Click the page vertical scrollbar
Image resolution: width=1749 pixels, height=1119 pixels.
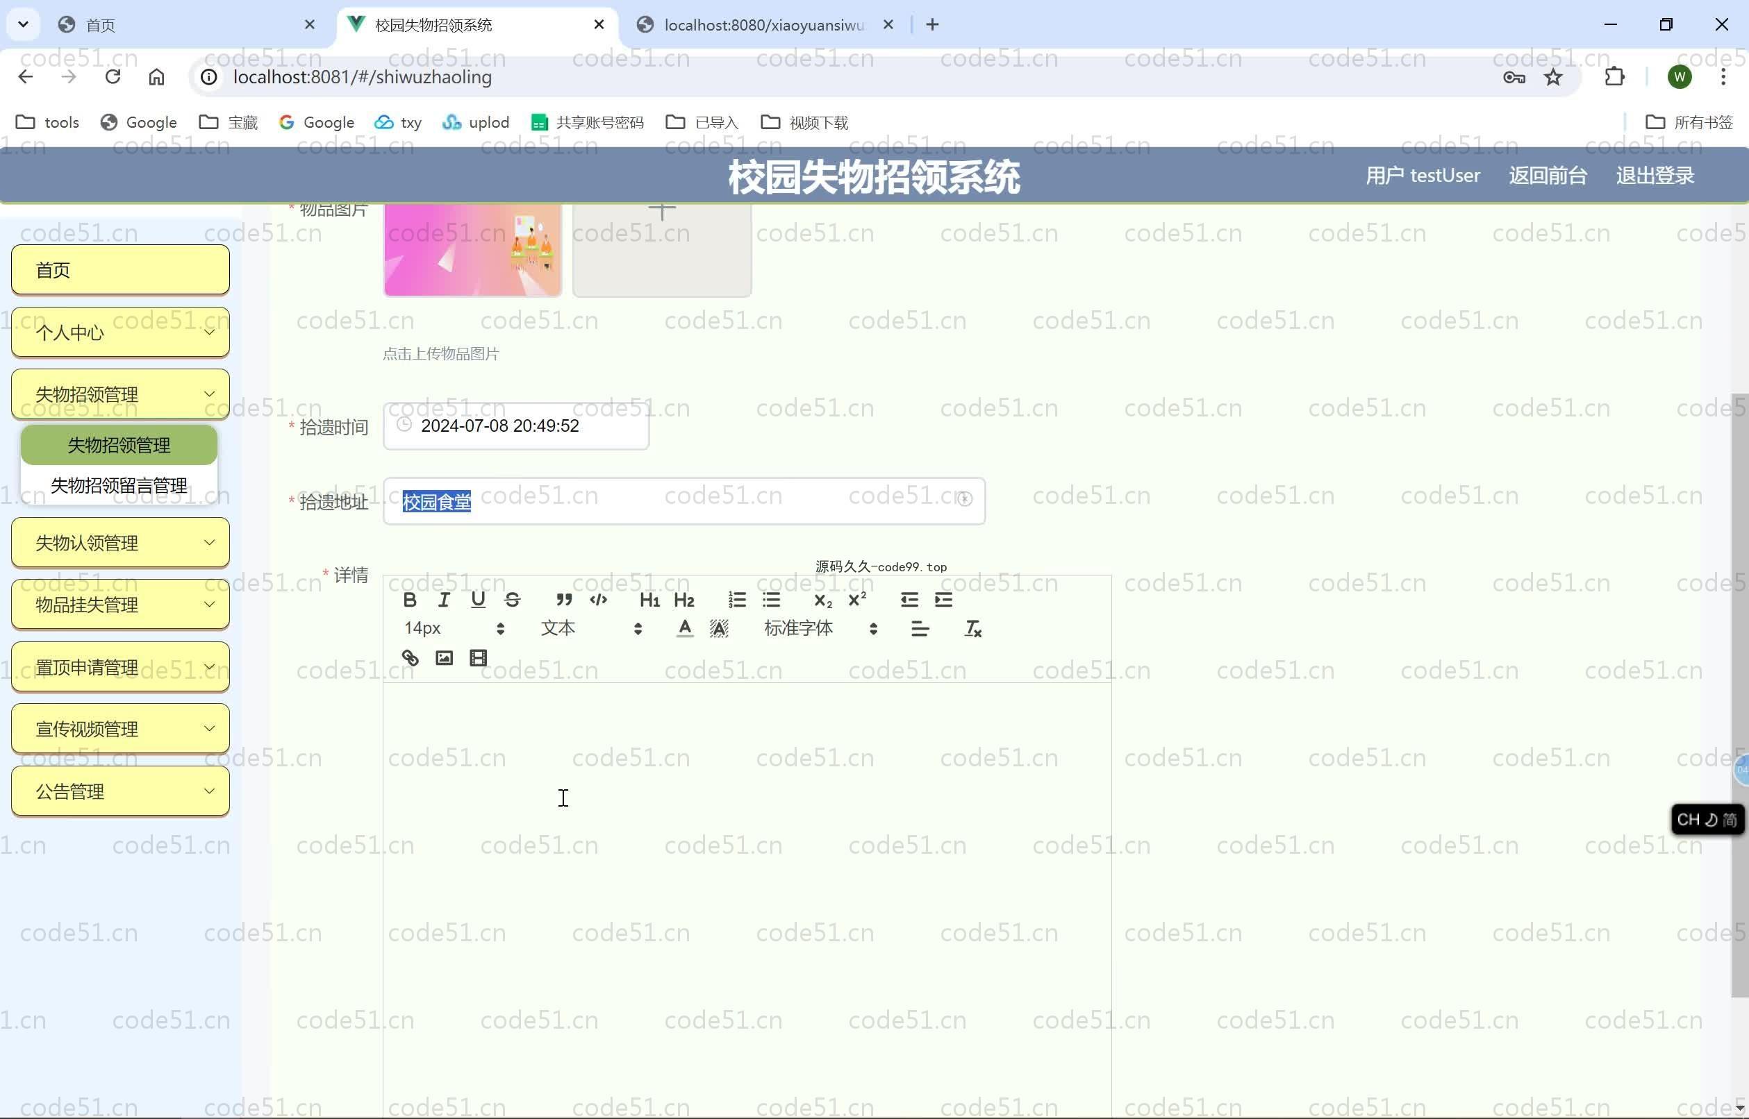[1739, 695]
